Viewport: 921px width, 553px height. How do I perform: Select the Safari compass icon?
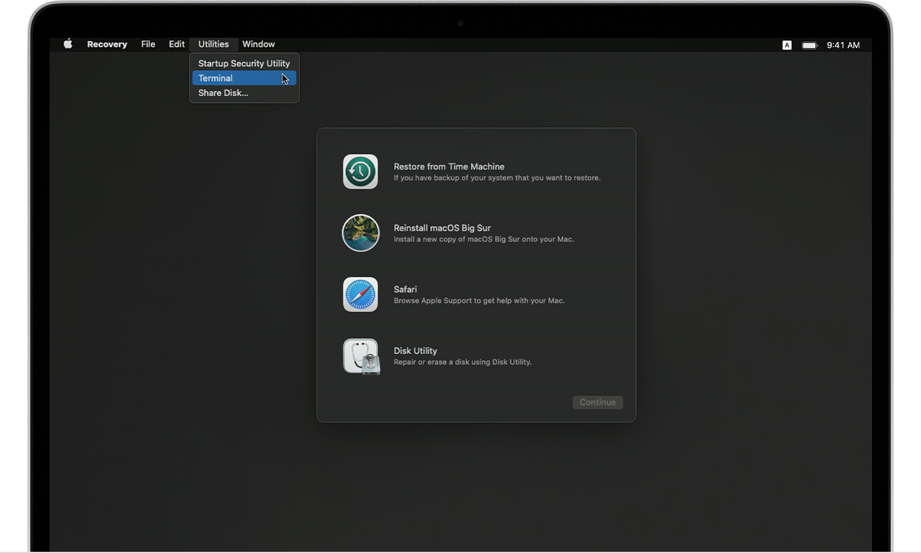[x=361, y=294]
